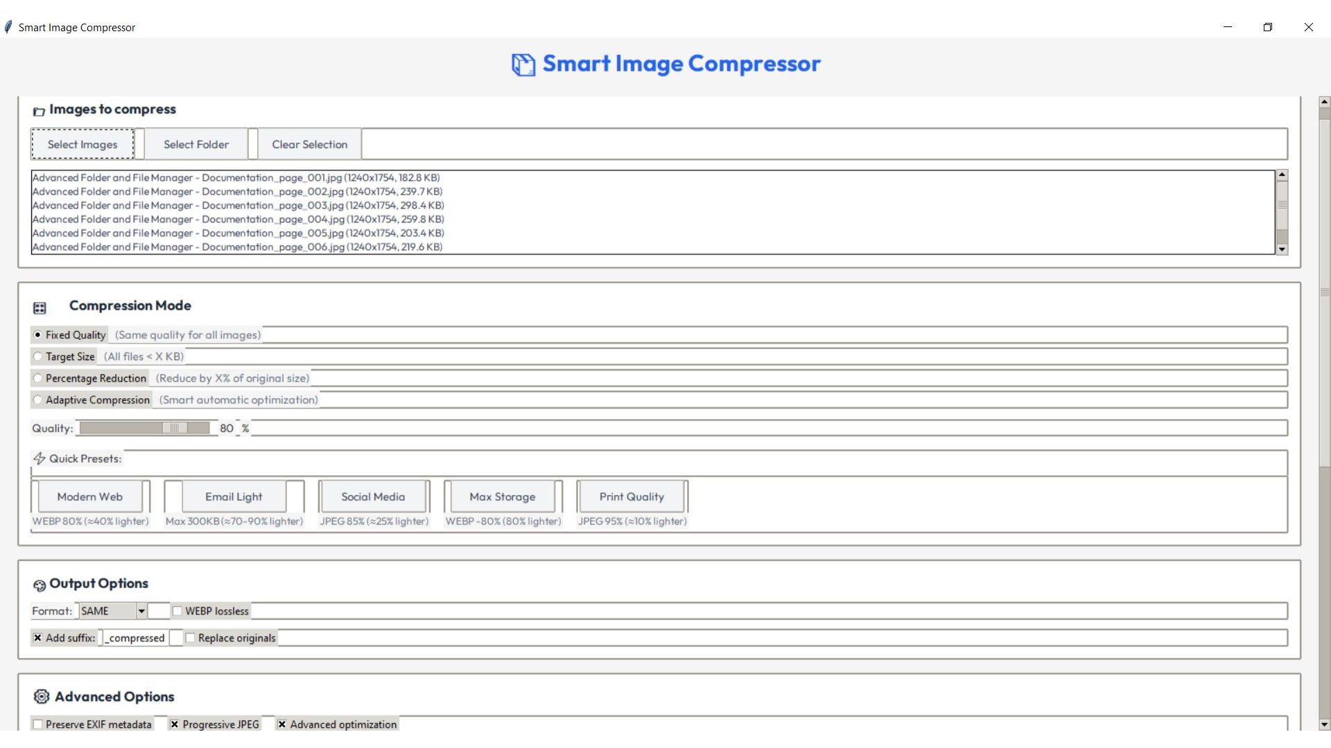Click the grid icon next to Compression Mode
The image size is (1331, 748).
pos(40,308)
